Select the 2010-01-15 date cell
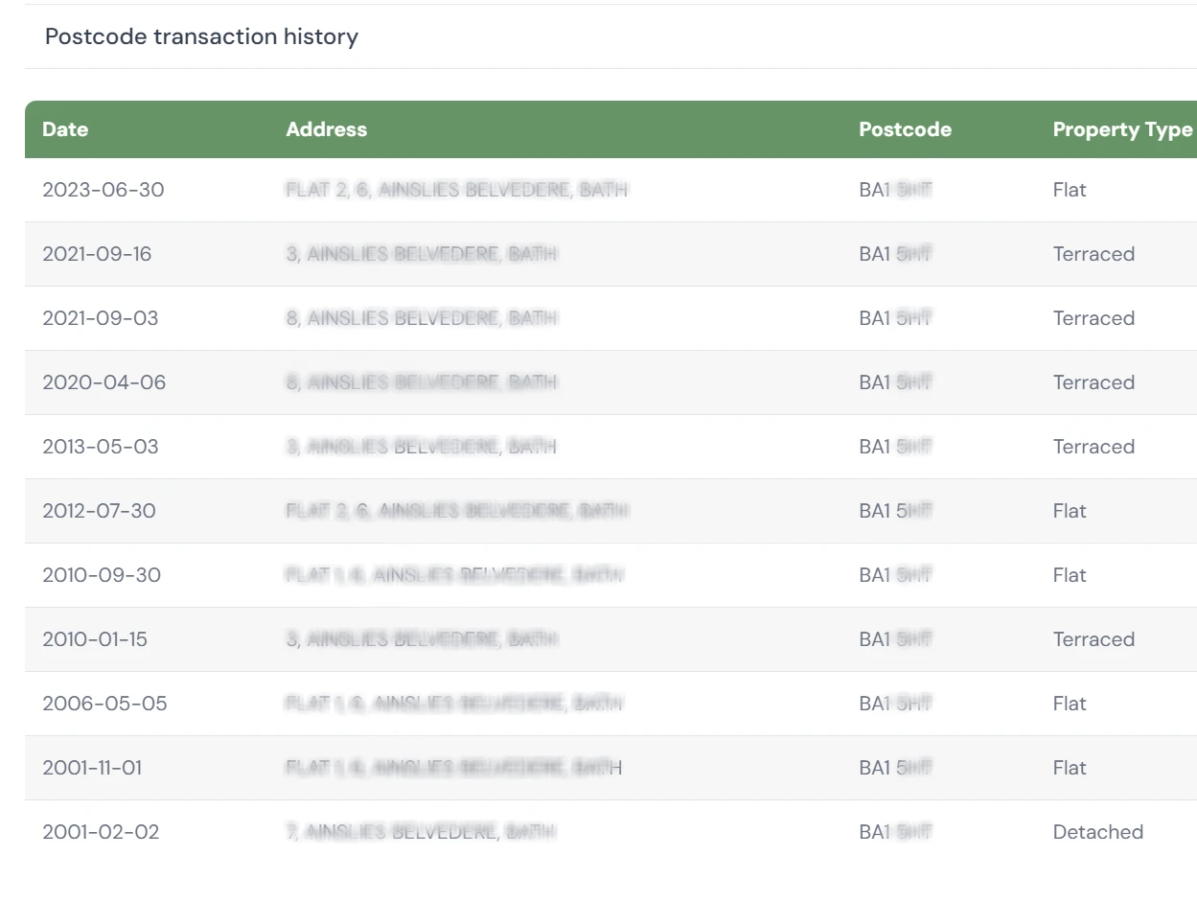Viewport: 1197px width, 902px height. click(x=95, y=639)
